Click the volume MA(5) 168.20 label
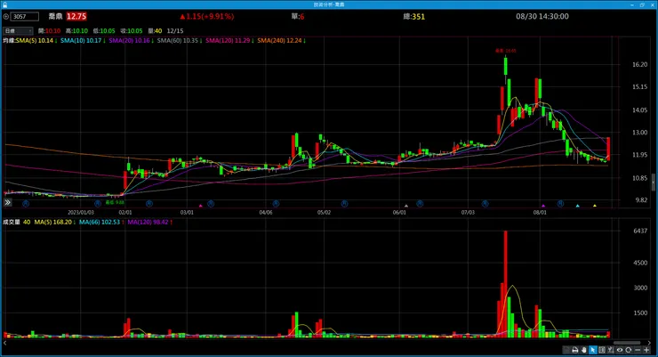Image resolution: width=658 pixels, height=357 pixels. 55,223
